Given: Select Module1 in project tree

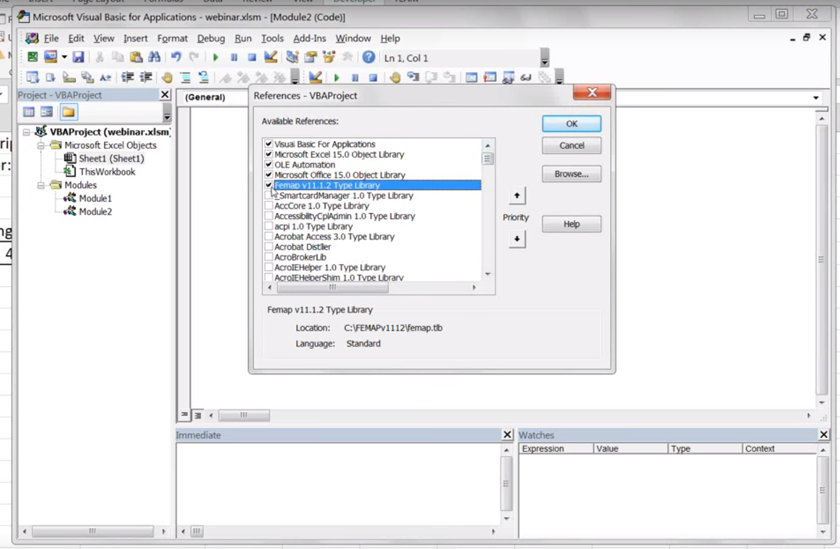Looking at the screenshot, I should click(x=95, y=198).
